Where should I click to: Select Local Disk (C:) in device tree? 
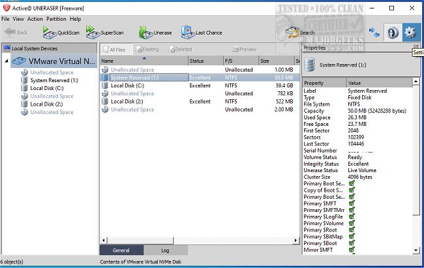[x=47, y=88]
